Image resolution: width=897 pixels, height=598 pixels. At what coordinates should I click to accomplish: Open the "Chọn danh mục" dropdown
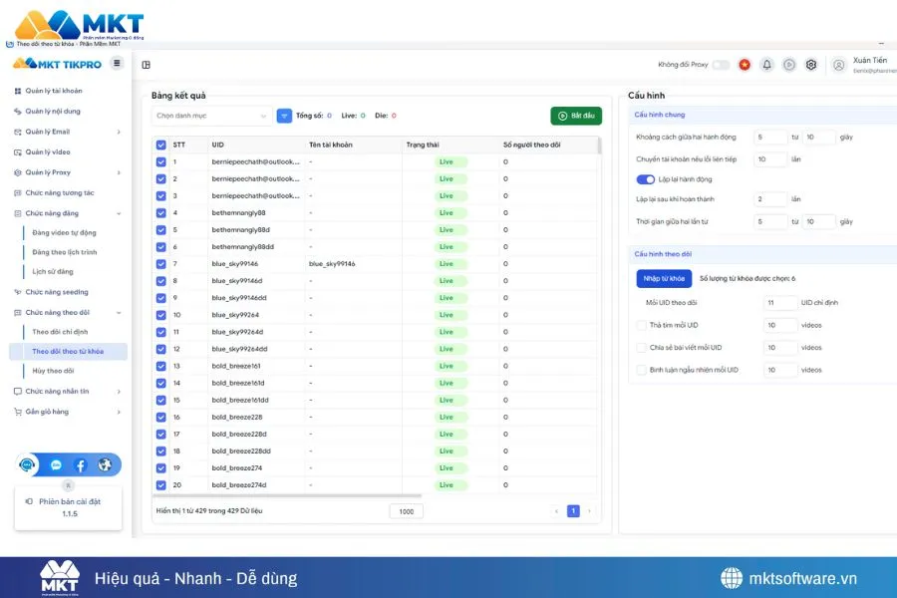pos(212,116)
